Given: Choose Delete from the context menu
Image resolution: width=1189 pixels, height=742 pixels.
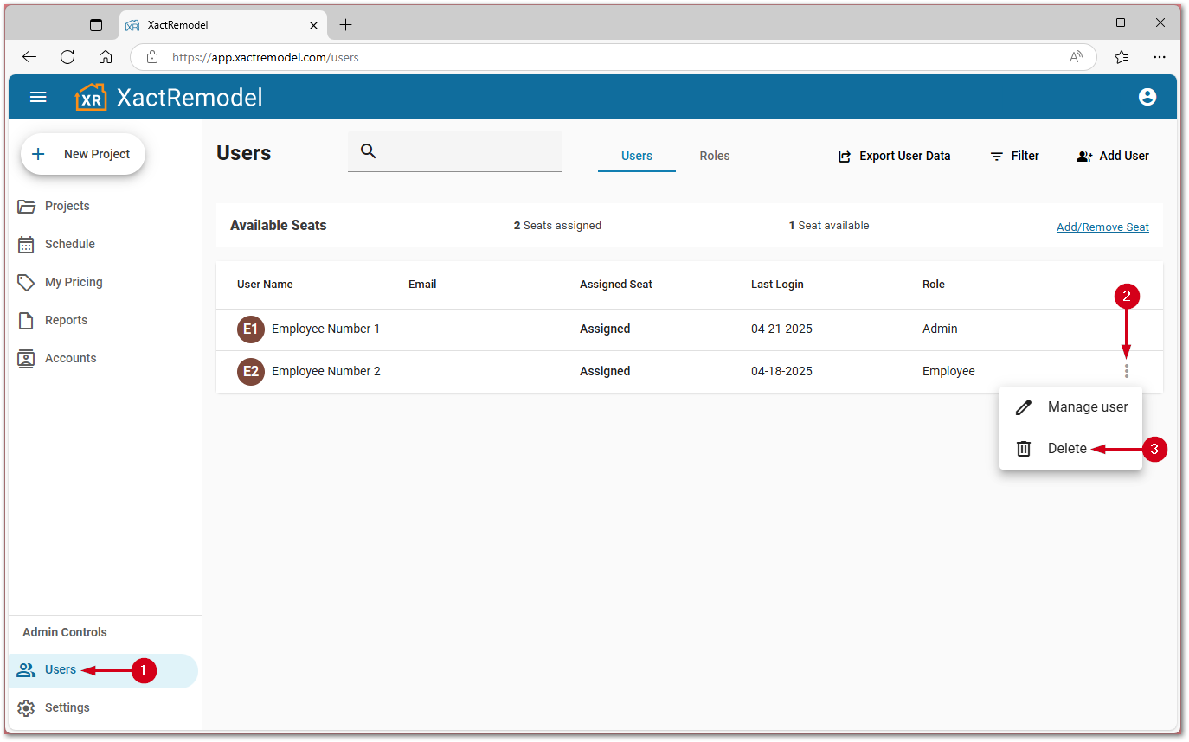Looking at the screenshot, I should (x=1070, y=449).
